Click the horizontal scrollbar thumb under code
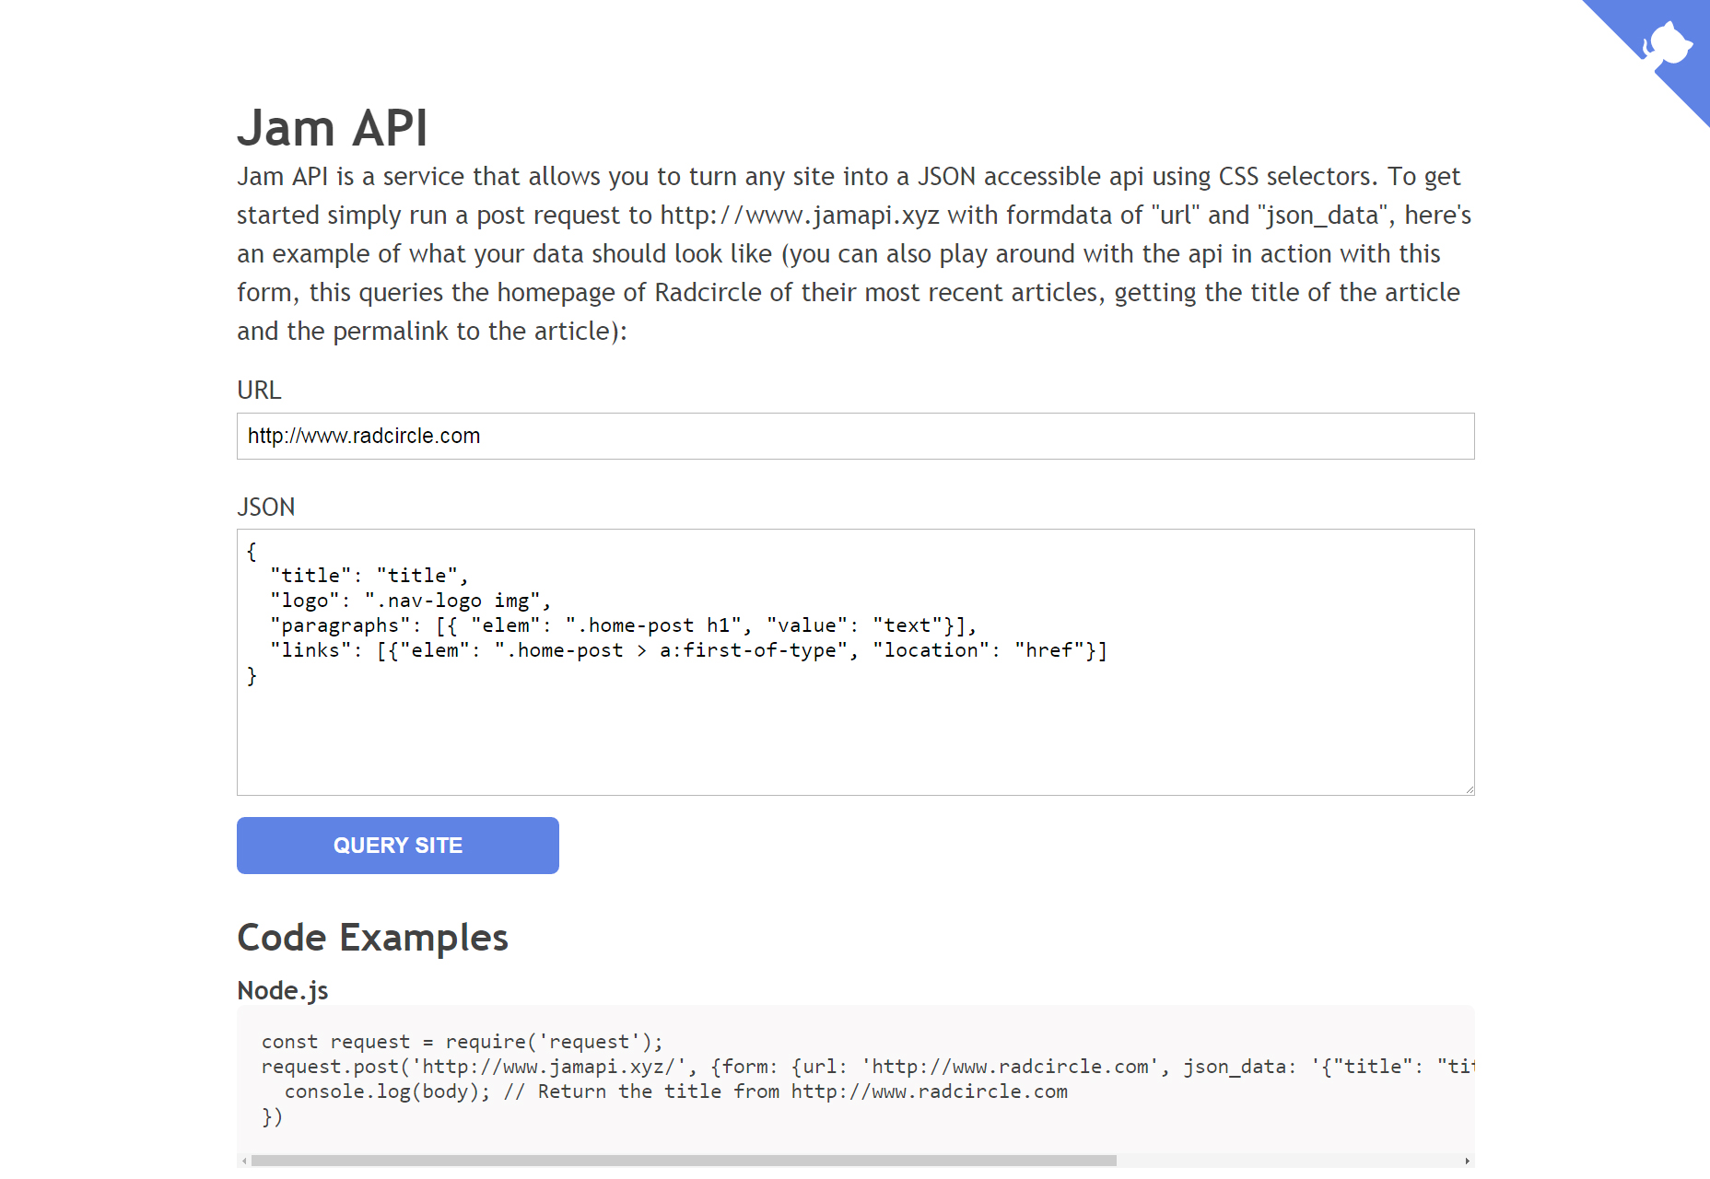The height and width of the screenshot is (1179, 1710). pos(682,1161)
